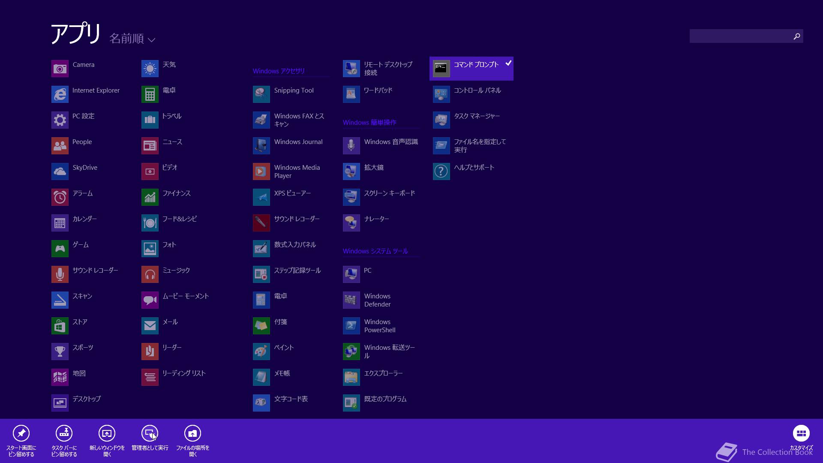823x463 pixels.
Task: Select Windows アクセサリ group header
Action: [x=279, y=71]
